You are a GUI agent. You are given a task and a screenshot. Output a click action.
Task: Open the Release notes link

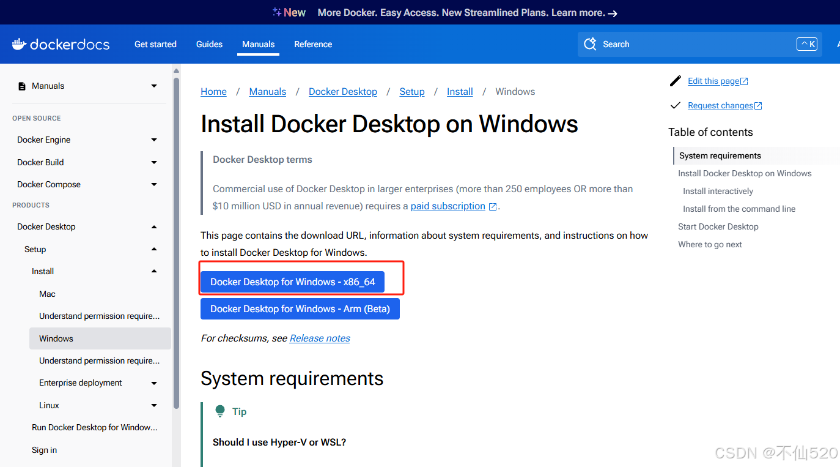(x=320, y=338)
